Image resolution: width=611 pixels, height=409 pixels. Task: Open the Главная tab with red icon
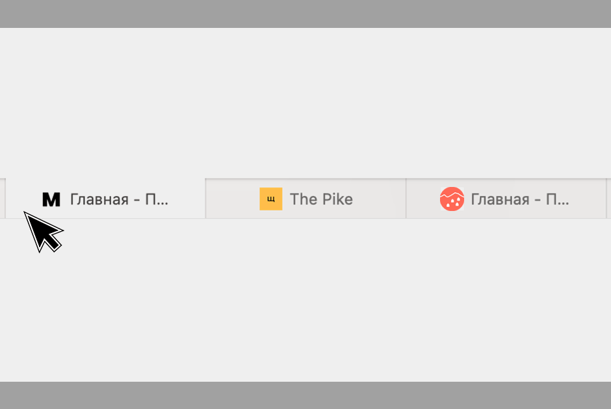506,199
